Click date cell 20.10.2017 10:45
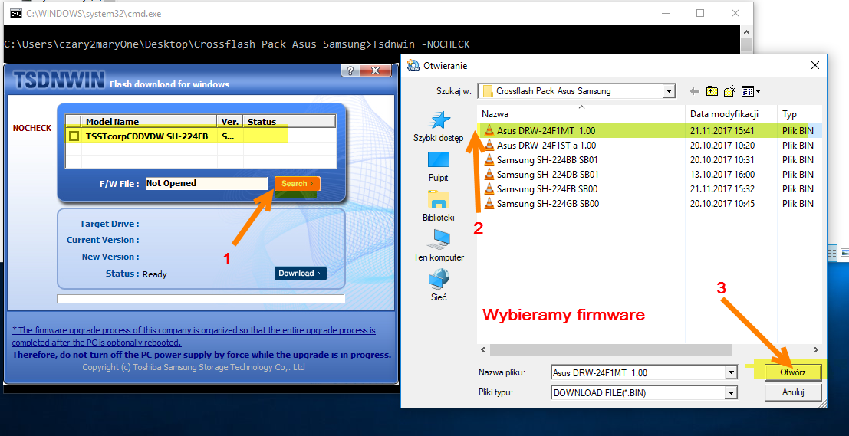The image size is (849, 436). pyautogui.click(x=722, y=203)
